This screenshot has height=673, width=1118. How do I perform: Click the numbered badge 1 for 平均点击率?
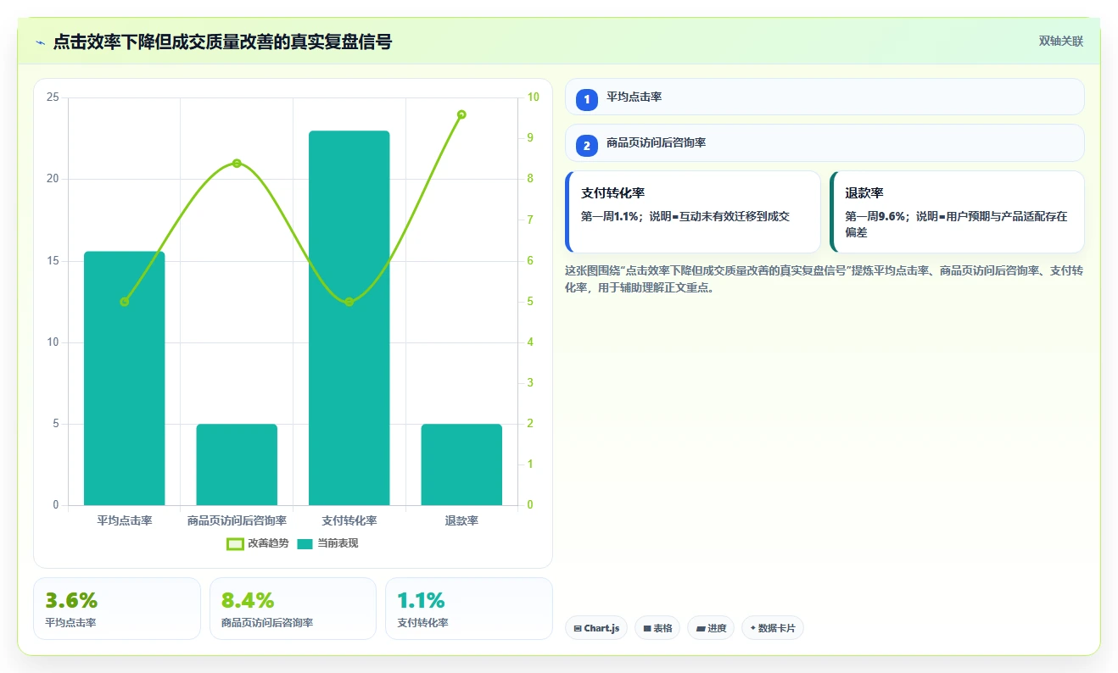tap(587, 100)
